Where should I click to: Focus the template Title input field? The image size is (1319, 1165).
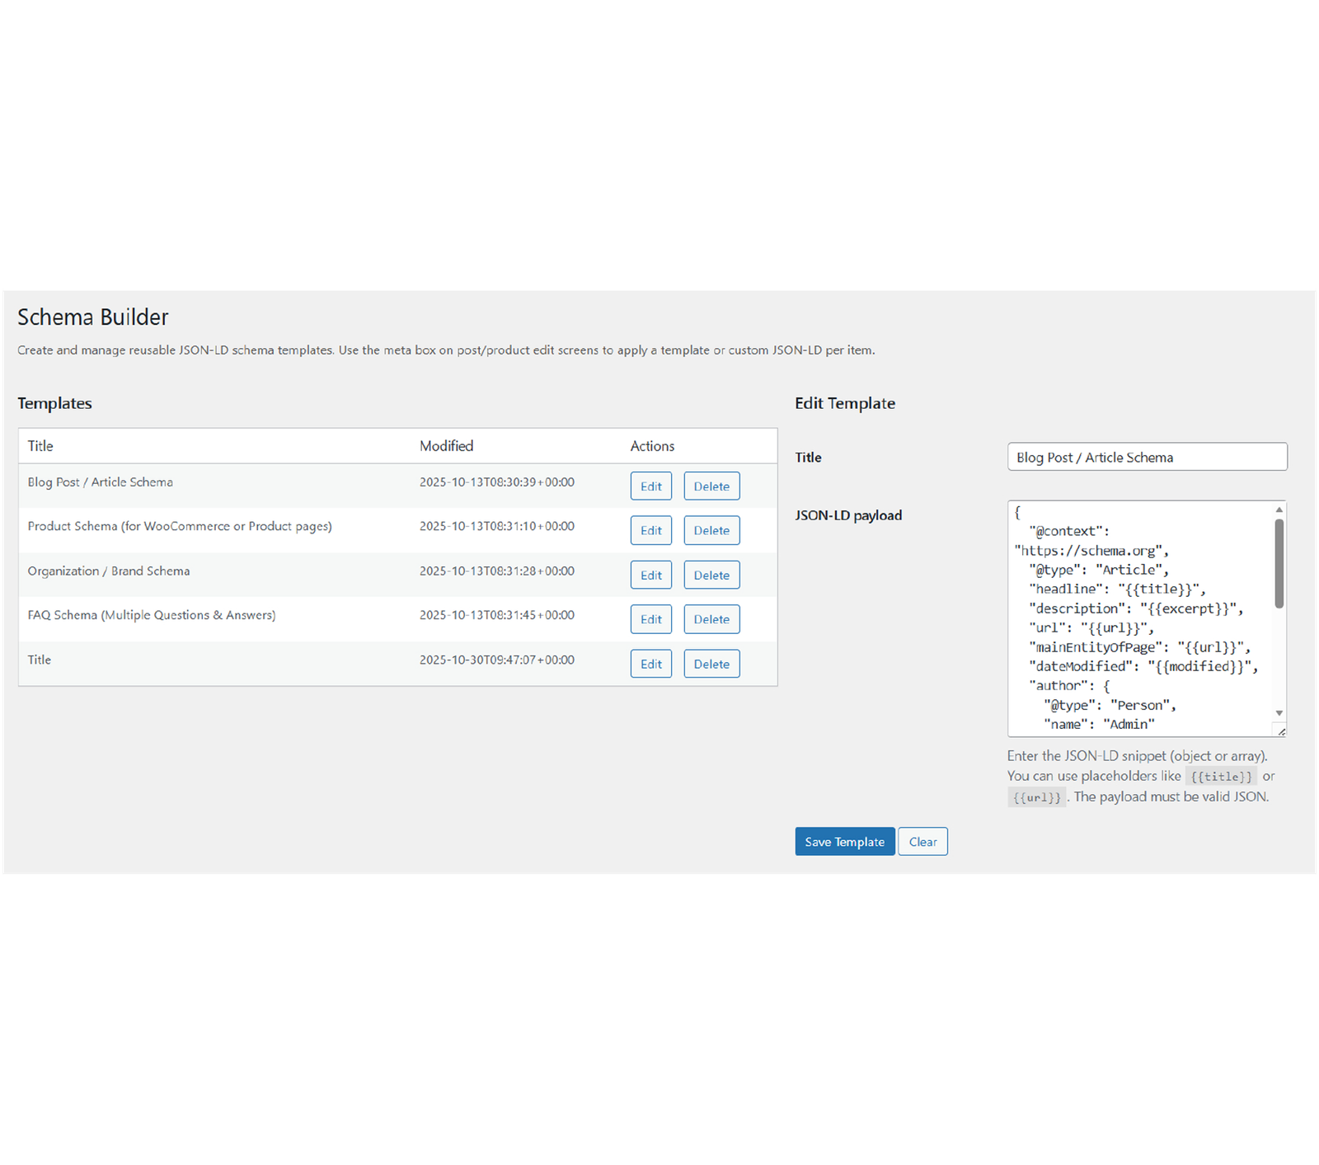[1146, 457]
